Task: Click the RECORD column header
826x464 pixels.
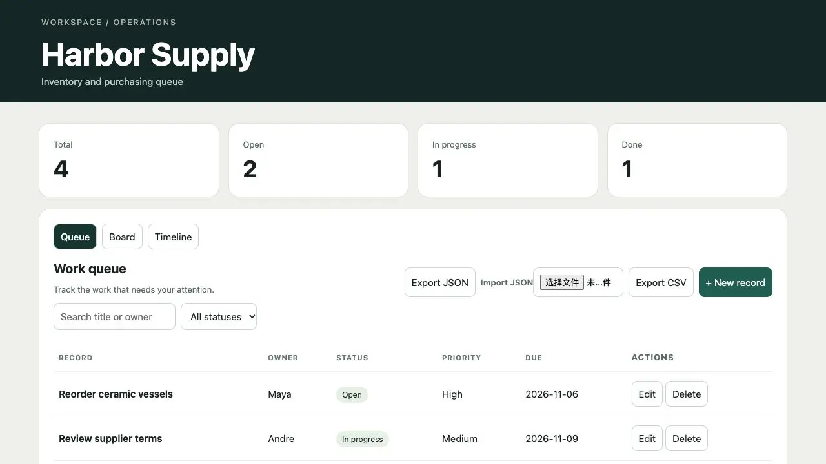Action: (x=76, y=358)
